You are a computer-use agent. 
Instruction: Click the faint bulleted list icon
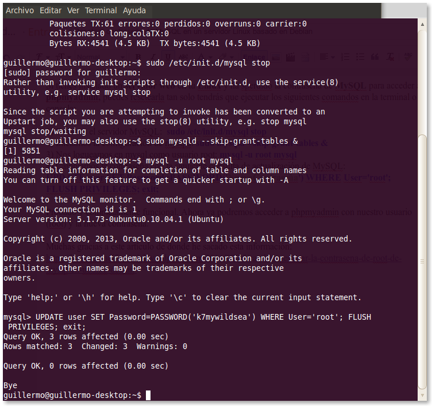[x=360, y=57]
